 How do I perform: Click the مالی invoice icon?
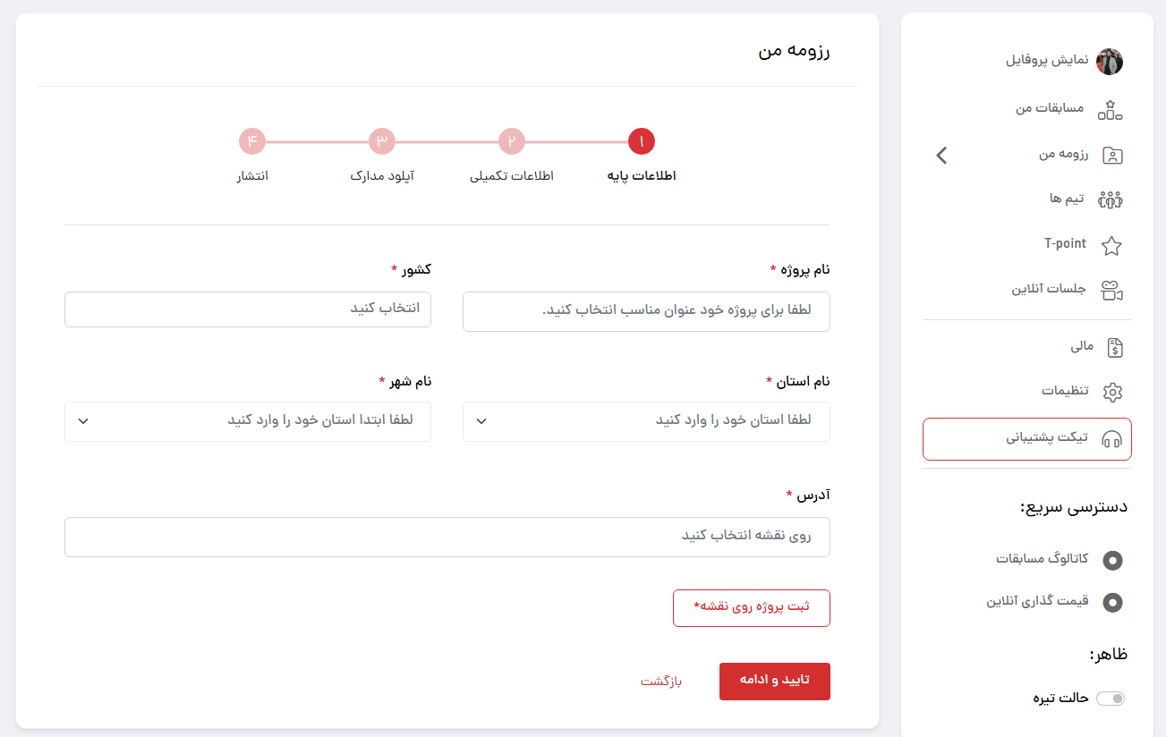pos(1113,346)
